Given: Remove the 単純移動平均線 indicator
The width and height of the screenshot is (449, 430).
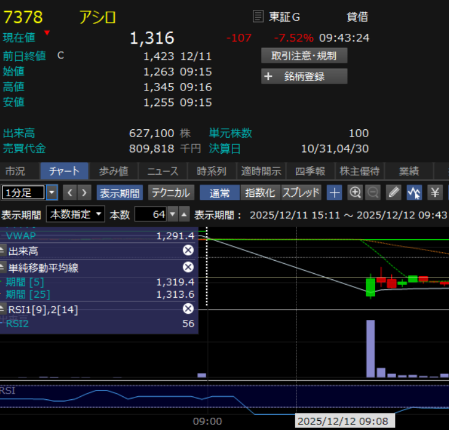Looking at the screenshot, I should [188, 267].
